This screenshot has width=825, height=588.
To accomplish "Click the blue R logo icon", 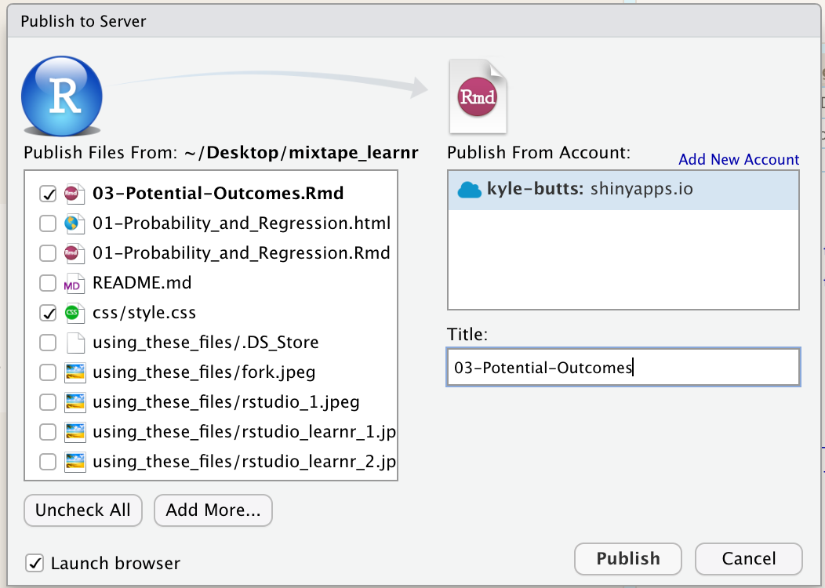I will [61, 96].
